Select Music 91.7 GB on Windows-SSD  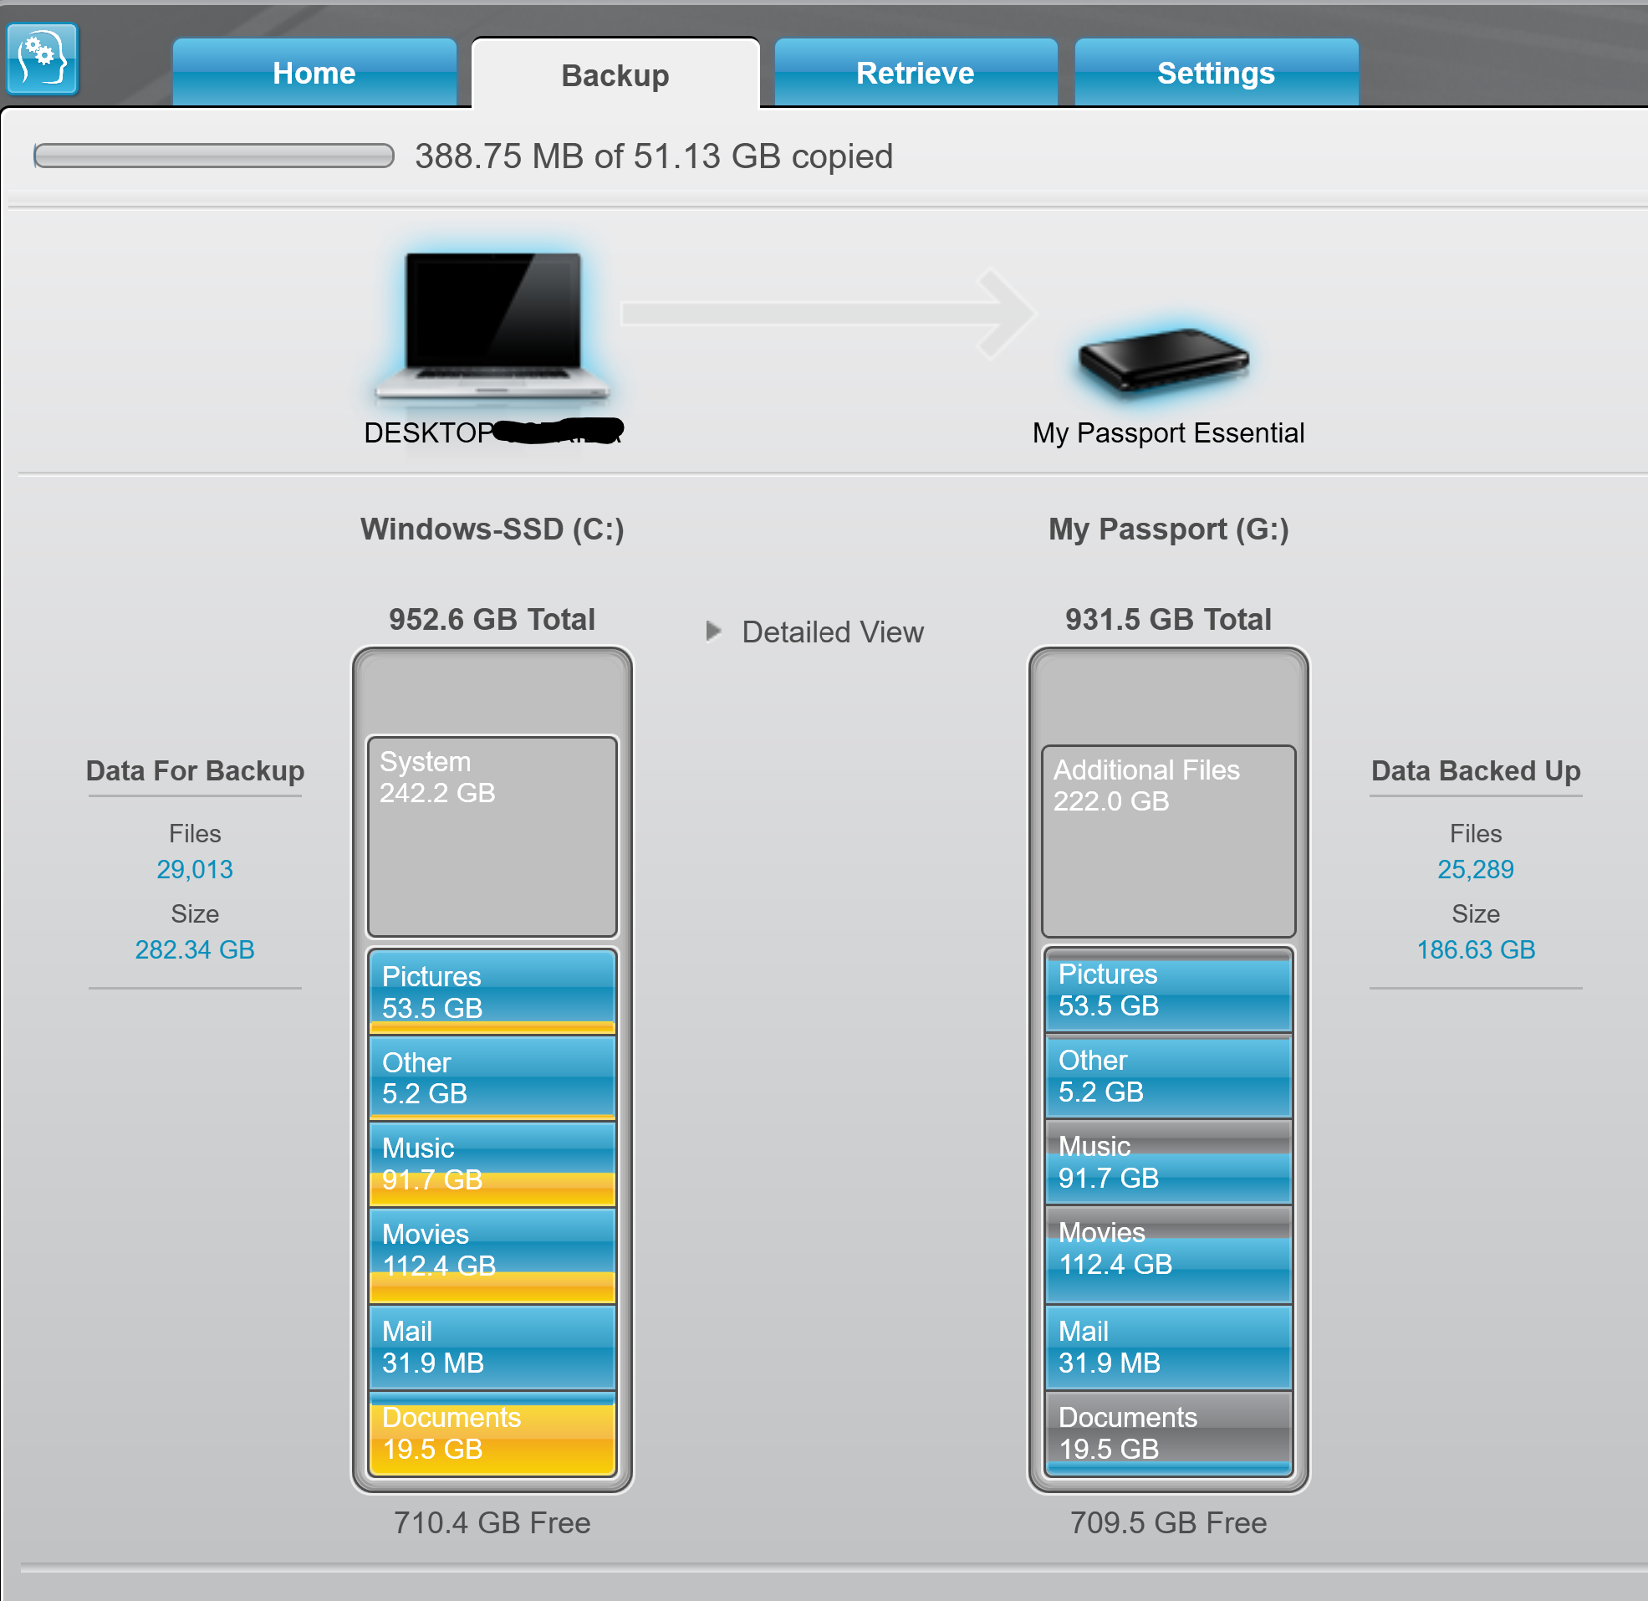tap(492, 1164)
